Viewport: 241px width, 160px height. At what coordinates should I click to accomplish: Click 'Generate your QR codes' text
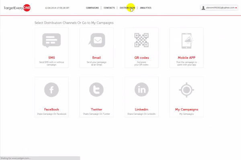(x=141, y=63)
